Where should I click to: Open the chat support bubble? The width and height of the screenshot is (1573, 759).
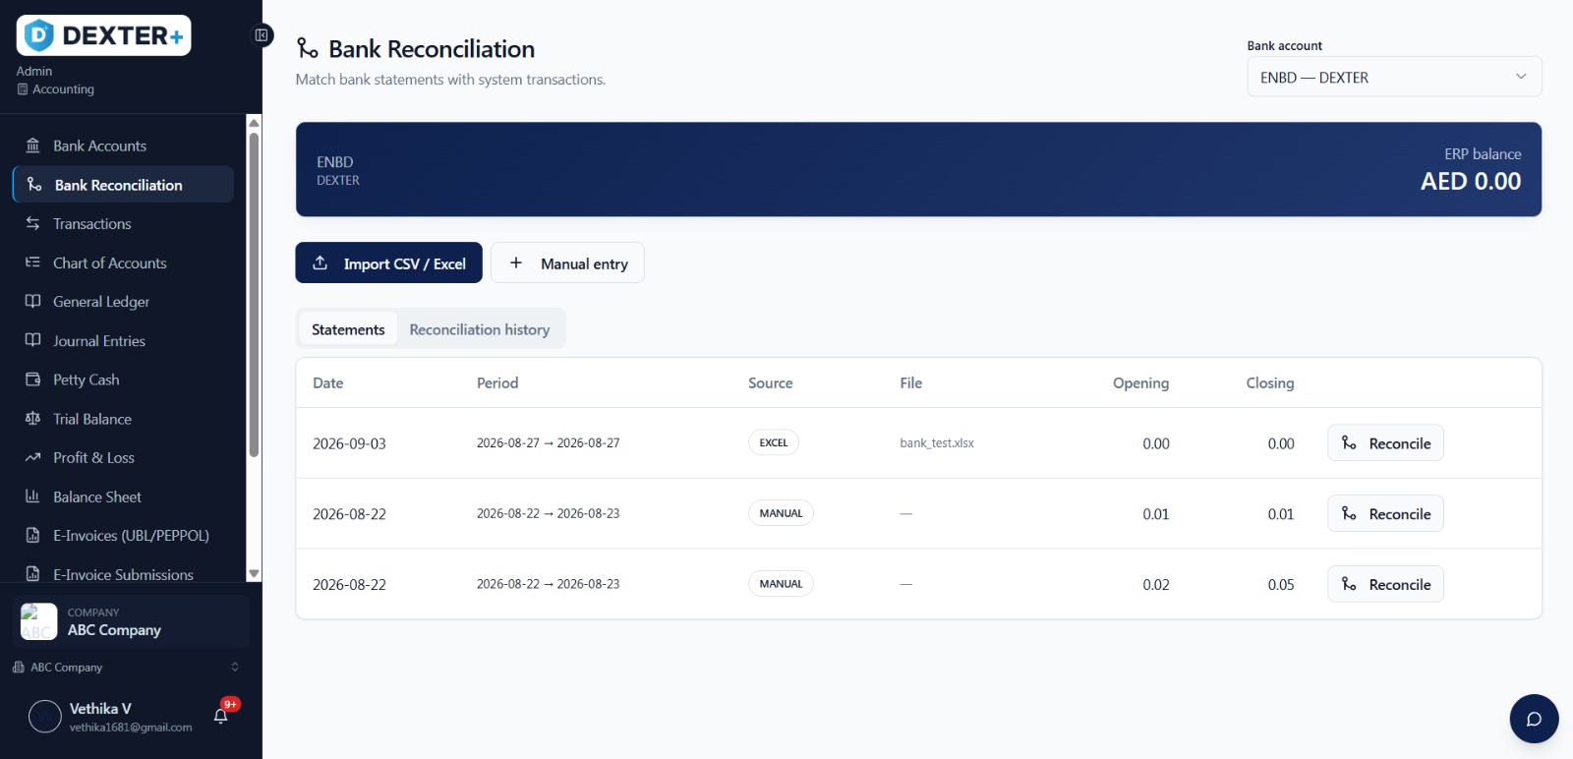tap(1534, 719)
